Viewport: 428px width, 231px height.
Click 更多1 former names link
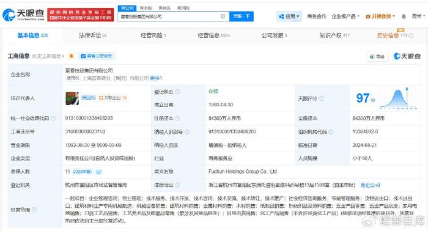[x=156, y=78]
